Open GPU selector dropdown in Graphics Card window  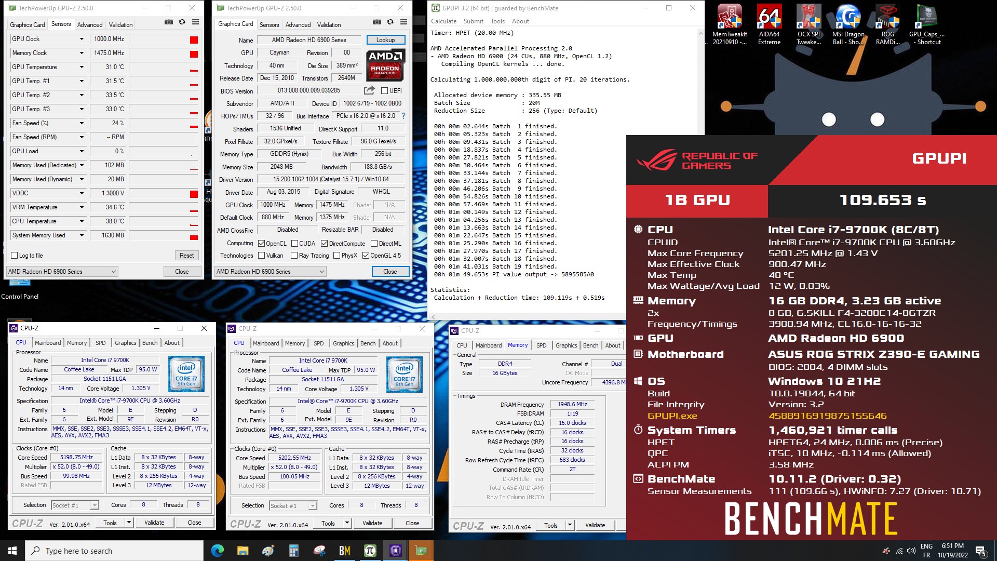pos(271,272)
